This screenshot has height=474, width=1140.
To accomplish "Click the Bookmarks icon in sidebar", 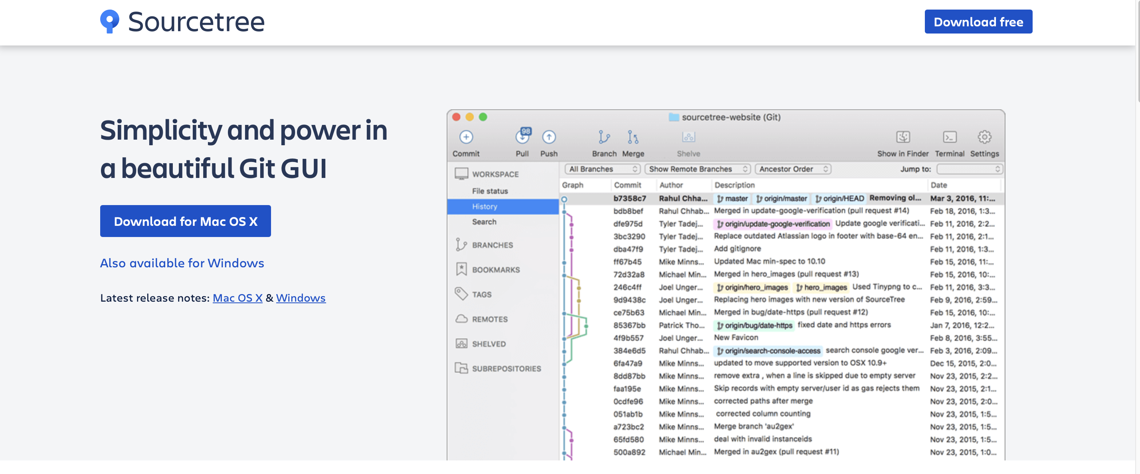I will (x=461, y=269).
